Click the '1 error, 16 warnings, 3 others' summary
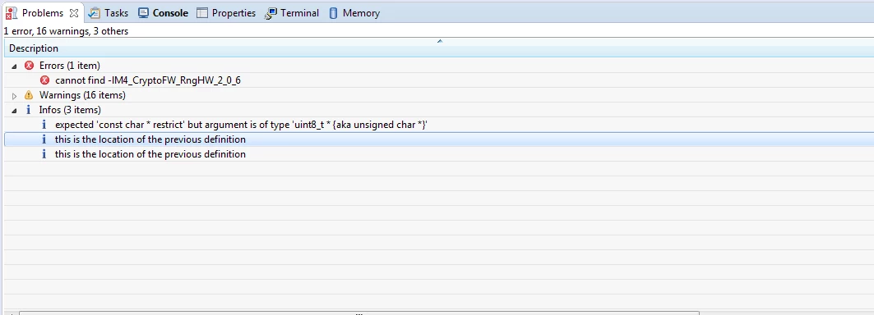Screen dimensions: 874x315 pos(66,31)
